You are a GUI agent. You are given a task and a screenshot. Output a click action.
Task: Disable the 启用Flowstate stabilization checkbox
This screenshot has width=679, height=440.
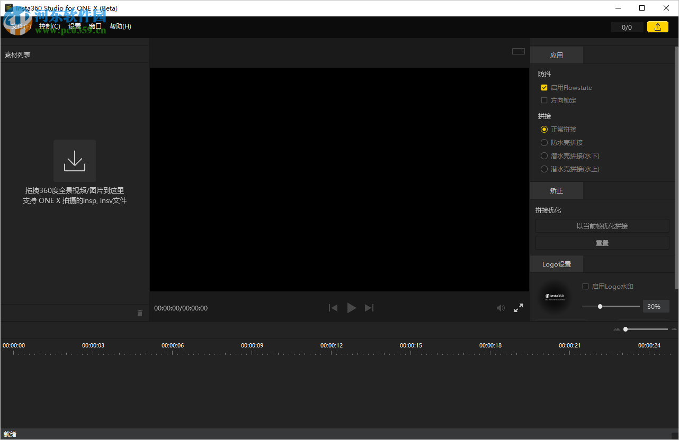coord(544,87)
